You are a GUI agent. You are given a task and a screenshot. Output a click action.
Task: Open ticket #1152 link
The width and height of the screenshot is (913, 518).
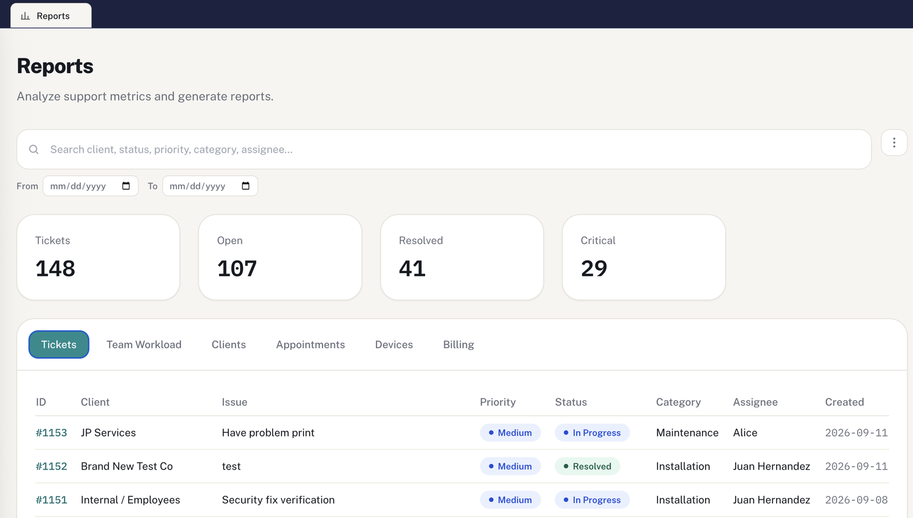pyautogui.click(x=51, y=466)
